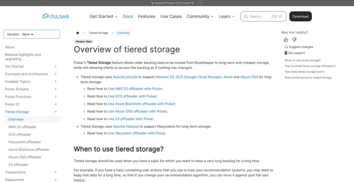This screenshot has height=182, width=354.
Task: Click the thumbs down icon
Action: click(294, 40)
